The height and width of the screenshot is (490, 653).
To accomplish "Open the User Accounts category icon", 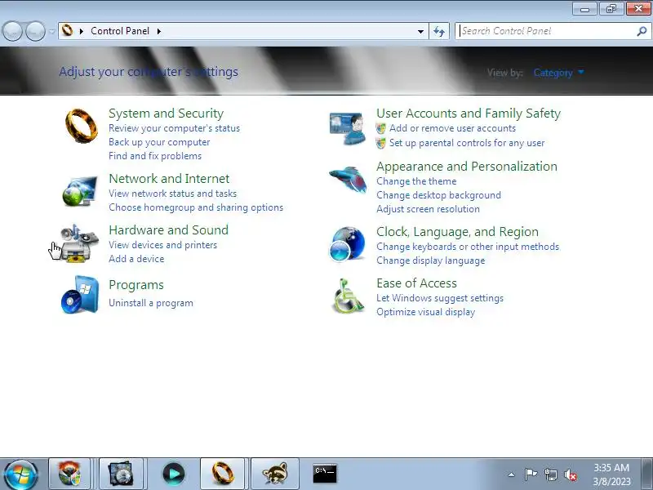I will point(348,128).
